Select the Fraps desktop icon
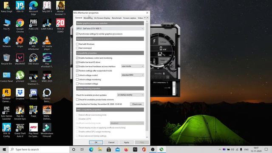Screen dimensions: 272x153 (x=33, y=111)
